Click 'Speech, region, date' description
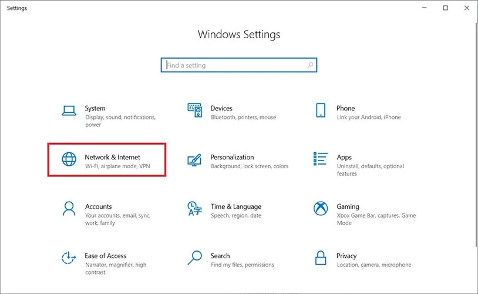This screenshot has width=478, height=294. pyautogui.click(x=236, y=216)
